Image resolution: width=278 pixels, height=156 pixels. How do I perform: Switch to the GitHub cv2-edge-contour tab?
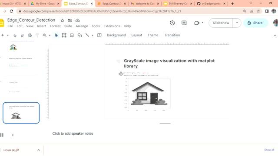212,3
